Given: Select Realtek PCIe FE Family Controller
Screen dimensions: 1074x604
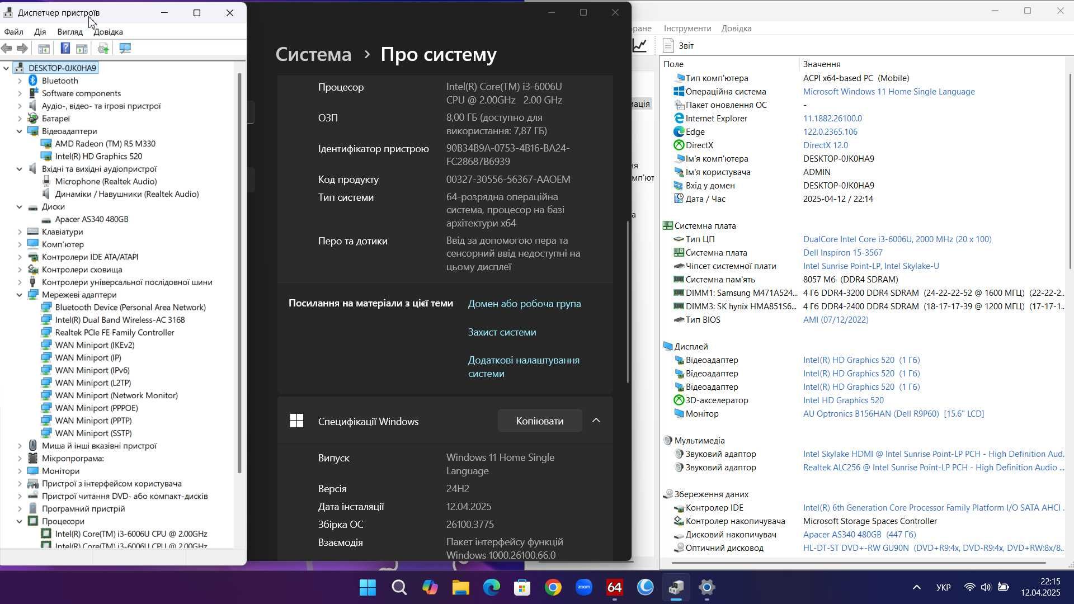Looking at the screenshot, I should tap(115, 333).
